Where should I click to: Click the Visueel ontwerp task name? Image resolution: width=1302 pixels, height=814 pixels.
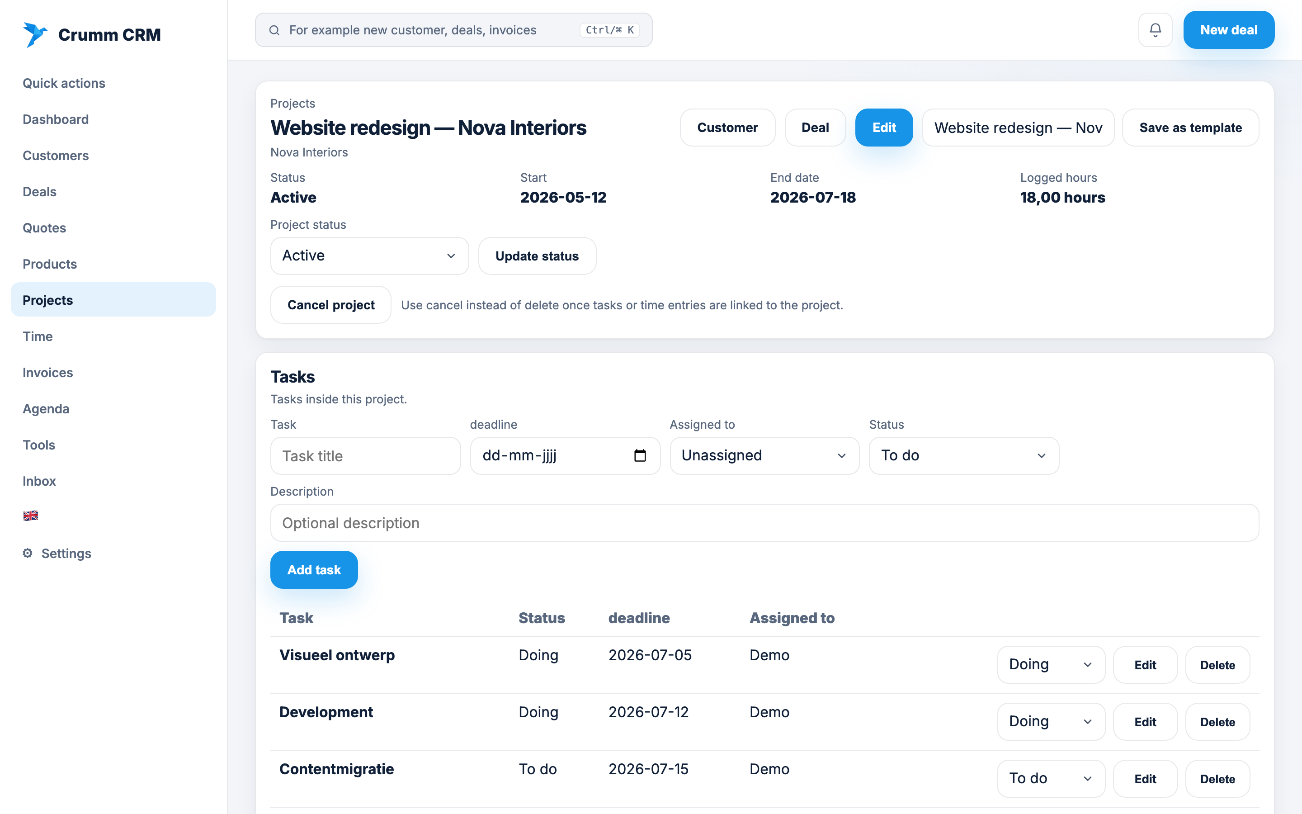point(337,655)
